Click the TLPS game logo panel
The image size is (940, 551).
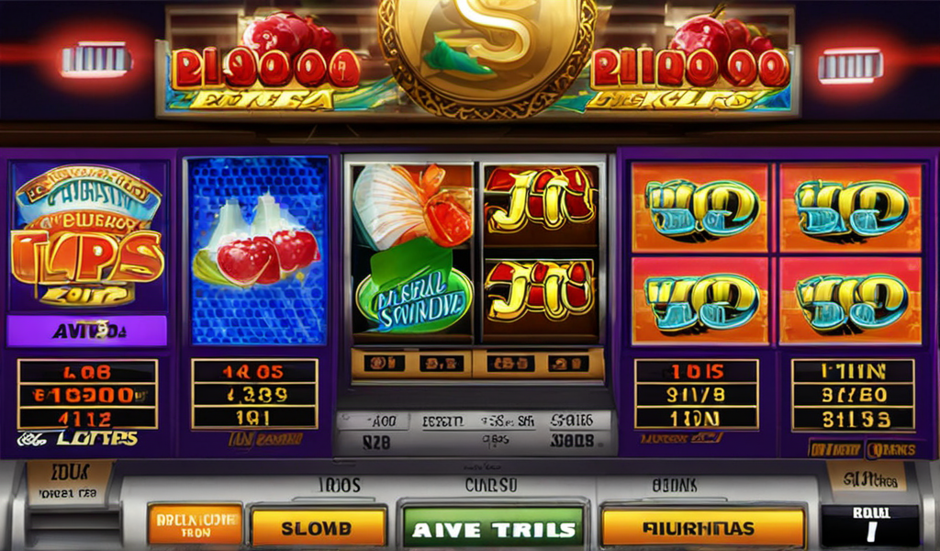(87, 234)
